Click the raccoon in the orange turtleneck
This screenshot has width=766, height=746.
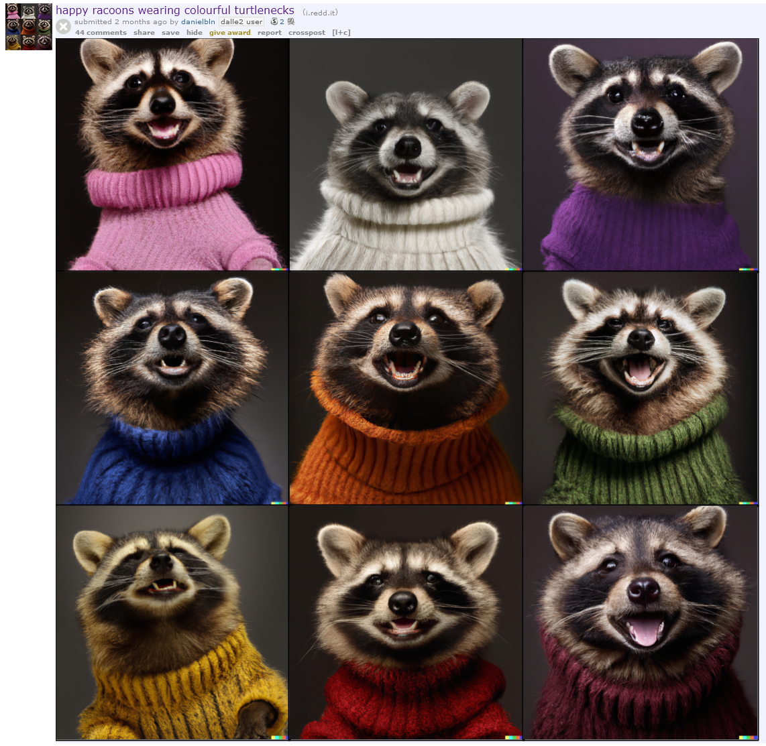pyautogui.click(x=406, y=388)
